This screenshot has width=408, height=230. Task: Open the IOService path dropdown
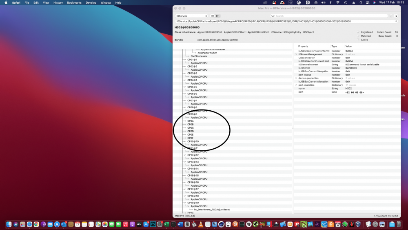[x=286, y=21]
